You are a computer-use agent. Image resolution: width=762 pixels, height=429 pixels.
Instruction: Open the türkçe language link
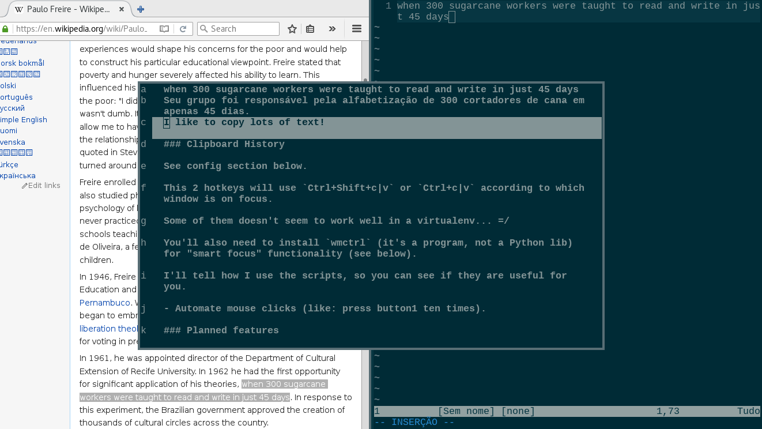tap(9, 164)
